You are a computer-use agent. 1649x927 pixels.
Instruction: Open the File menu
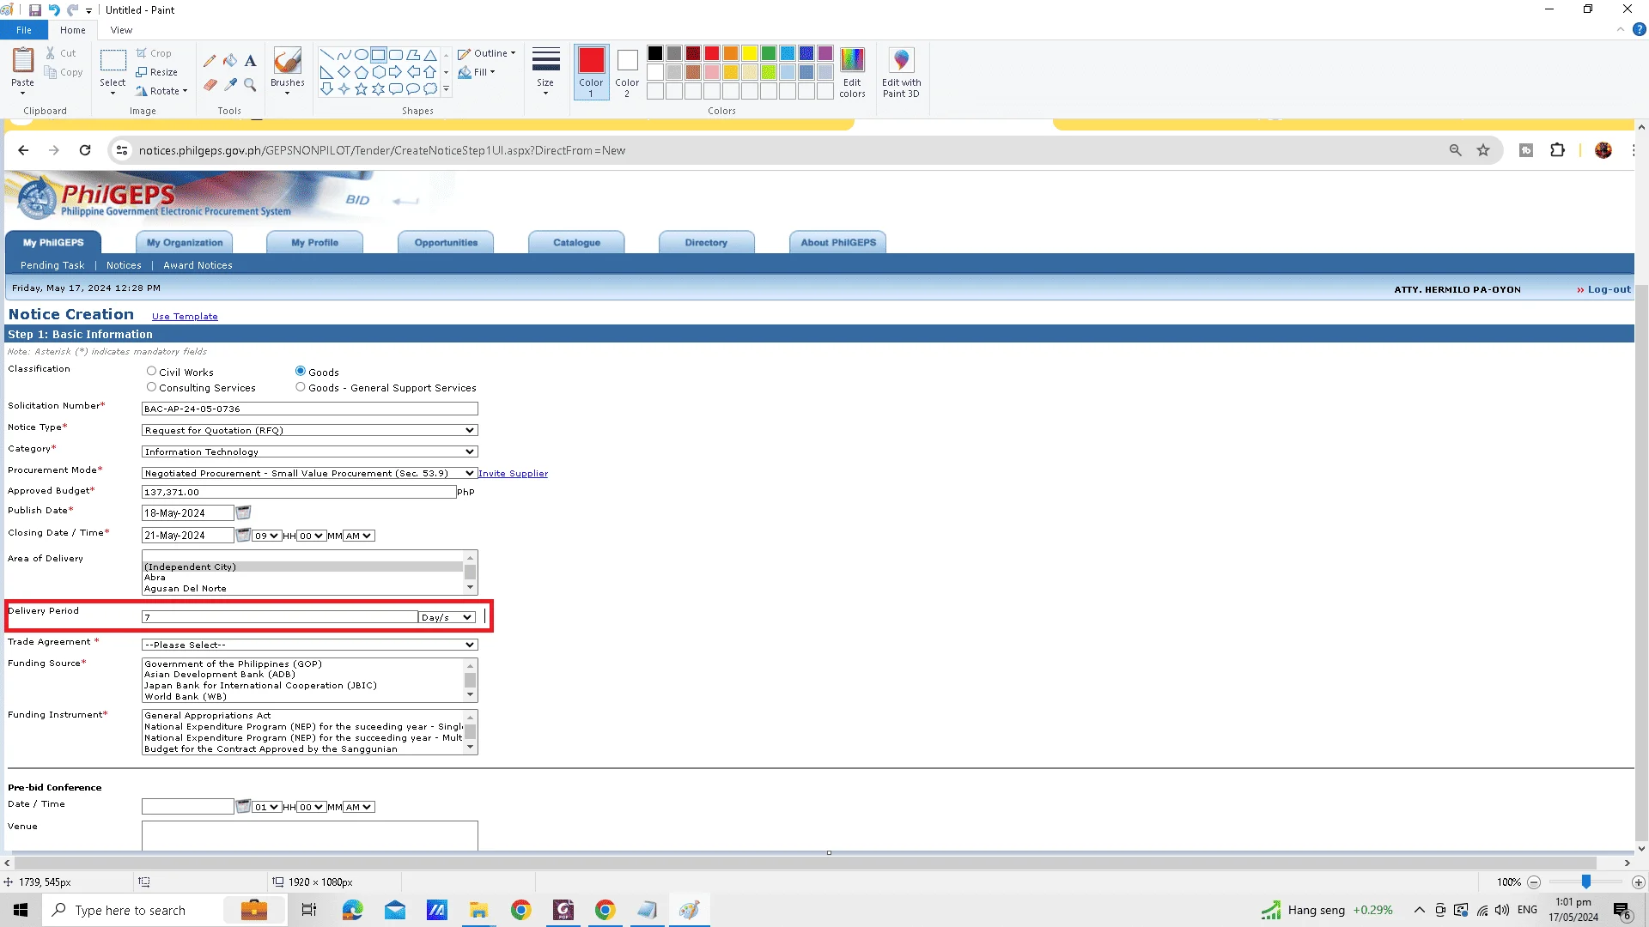tap(24, 30)
